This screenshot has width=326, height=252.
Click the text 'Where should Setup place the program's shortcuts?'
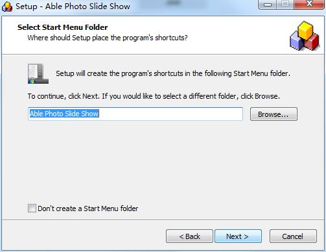108,38
